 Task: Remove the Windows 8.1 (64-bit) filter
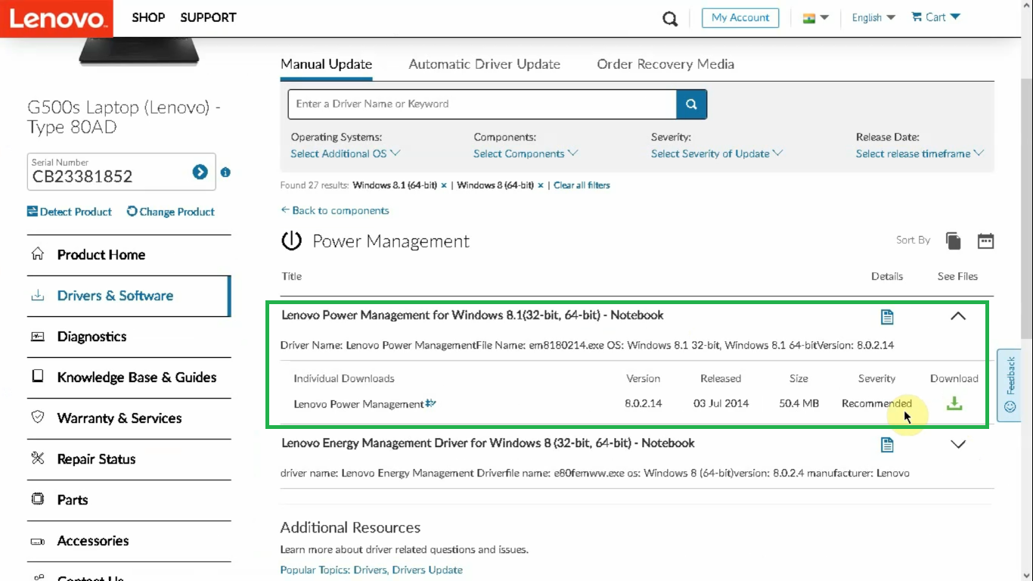[444, 185]
